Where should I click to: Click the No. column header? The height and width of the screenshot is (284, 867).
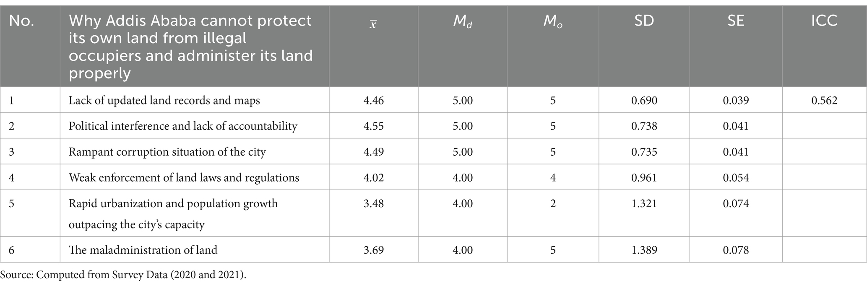tap(21, 21)
